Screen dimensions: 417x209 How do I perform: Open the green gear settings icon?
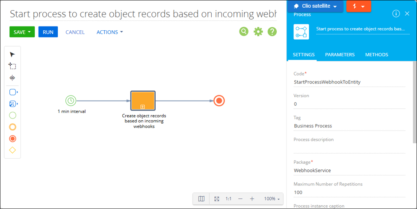click(258, 32)
